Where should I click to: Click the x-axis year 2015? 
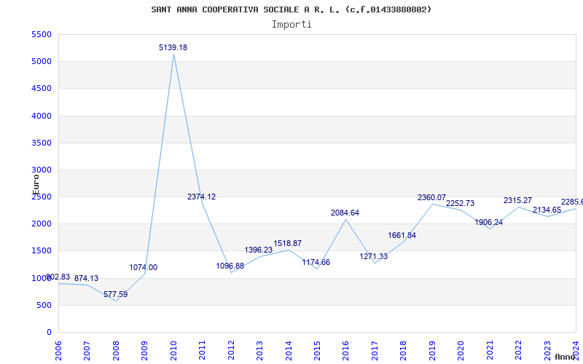point(317,351)
